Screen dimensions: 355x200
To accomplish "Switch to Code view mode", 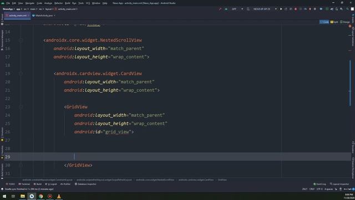I will point(324,22).
